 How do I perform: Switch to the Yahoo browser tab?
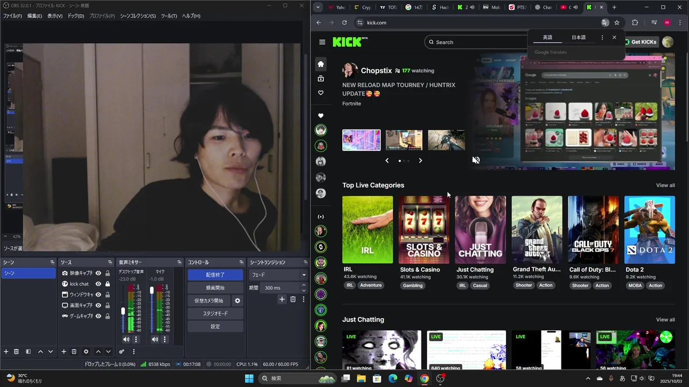(x=336, y=7)
